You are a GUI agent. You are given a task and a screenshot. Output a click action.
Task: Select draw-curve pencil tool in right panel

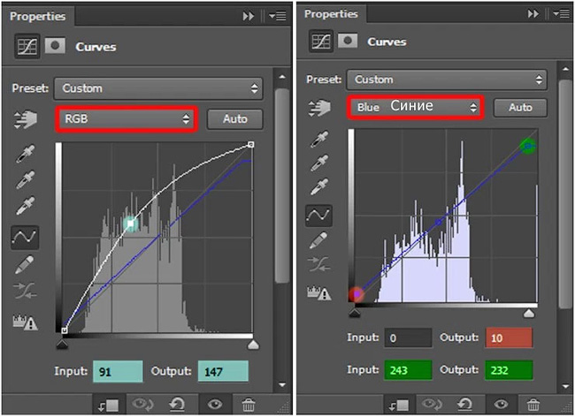[319, 240]
